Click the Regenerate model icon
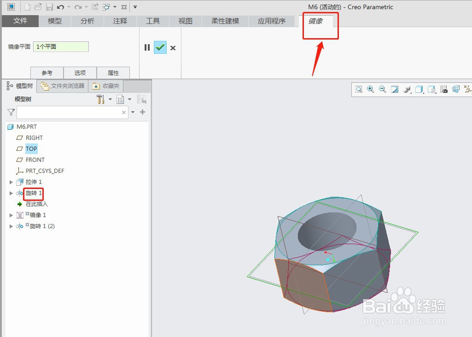Viewport: 472px width, 337px height. [95, 7]
